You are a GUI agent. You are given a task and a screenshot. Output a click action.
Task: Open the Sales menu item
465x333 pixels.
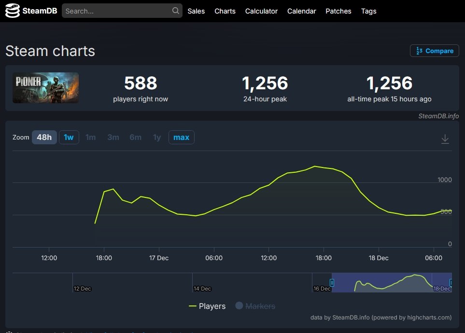pos(196,11)
